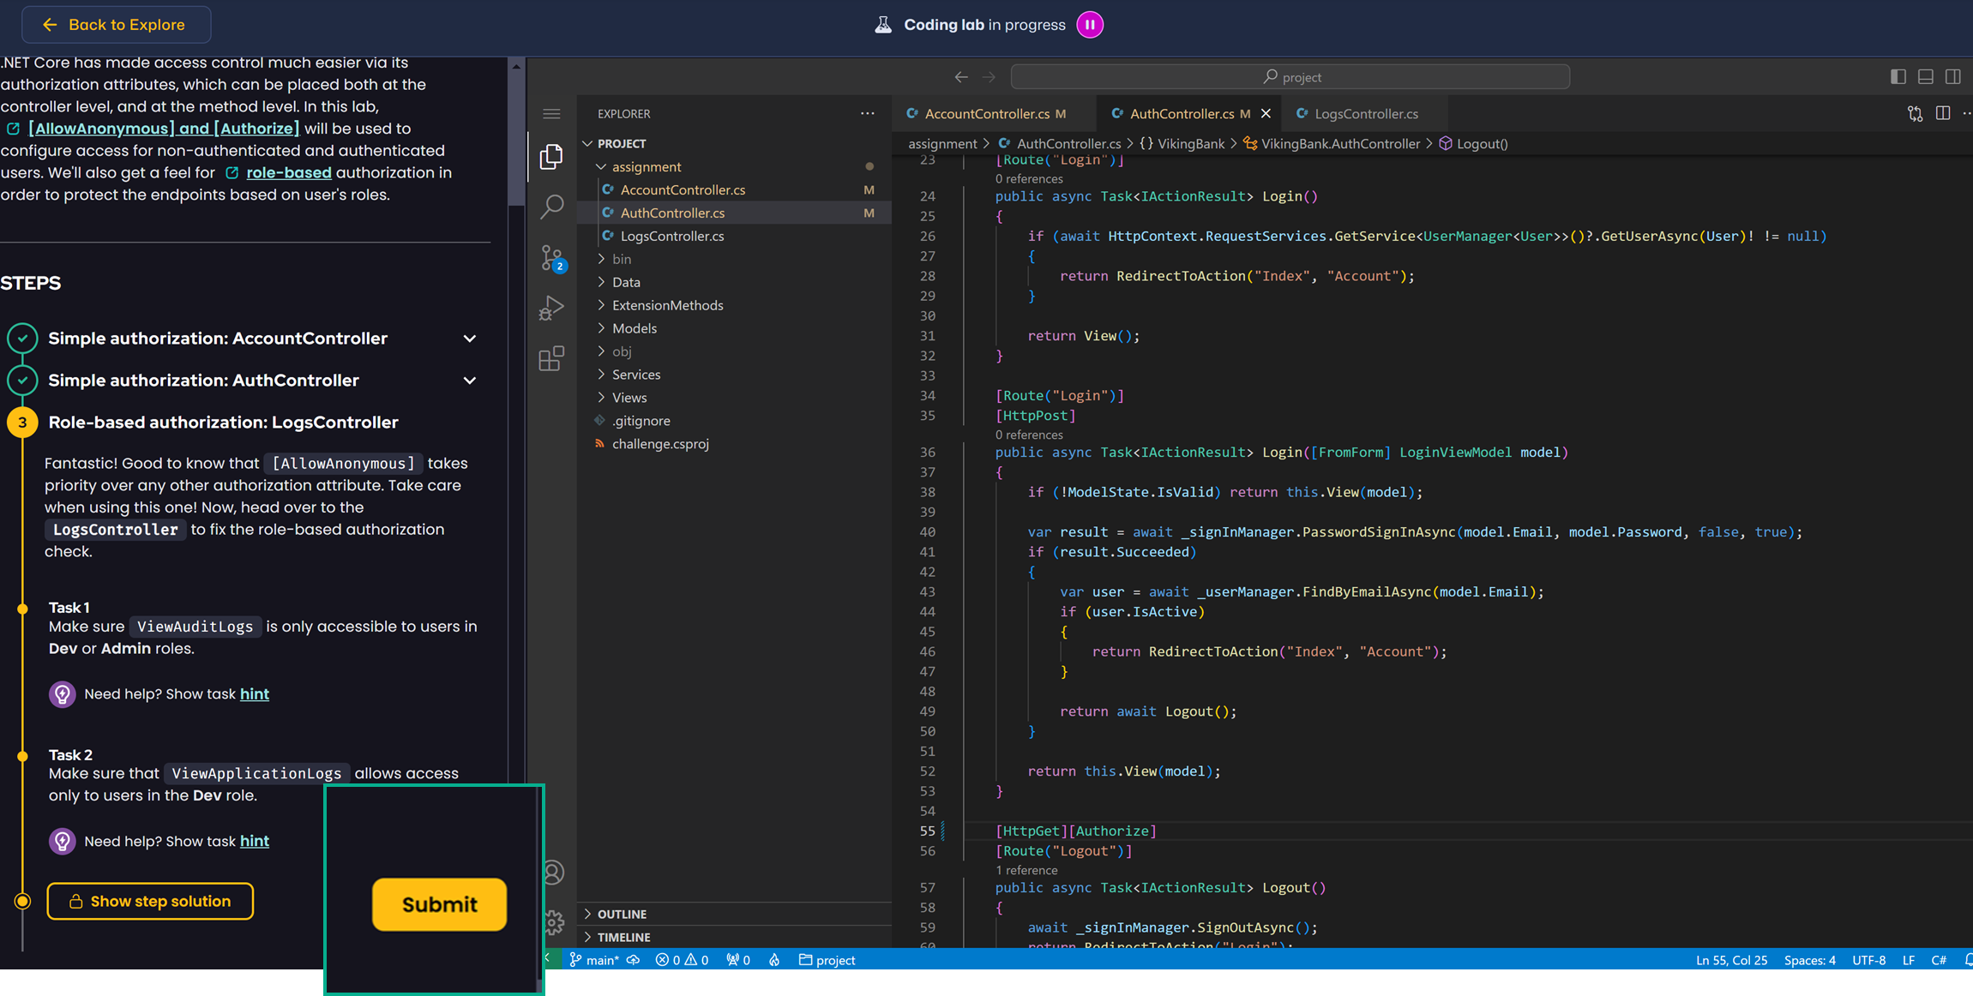The width and height of the screenshot is (1973, 996).
Task: Click the Task 2 hint link
Action: [x=255, y=842]
